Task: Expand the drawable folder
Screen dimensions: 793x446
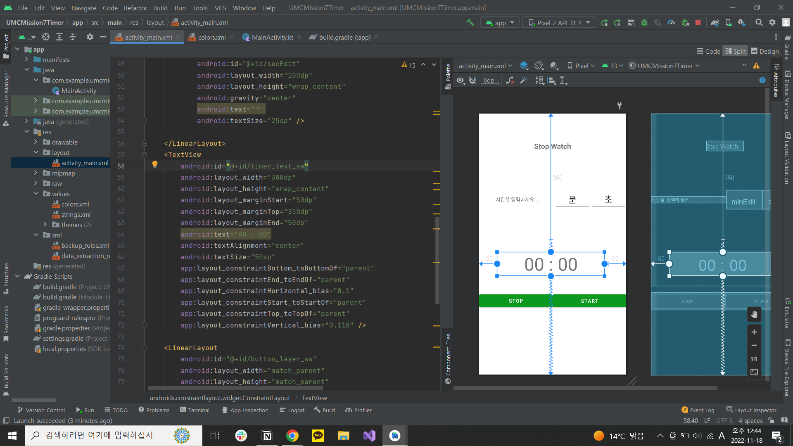Action: tap(36, 142)
